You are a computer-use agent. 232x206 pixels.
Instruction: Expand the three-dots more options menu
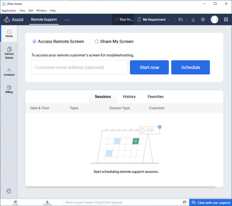tap(67, 20)
